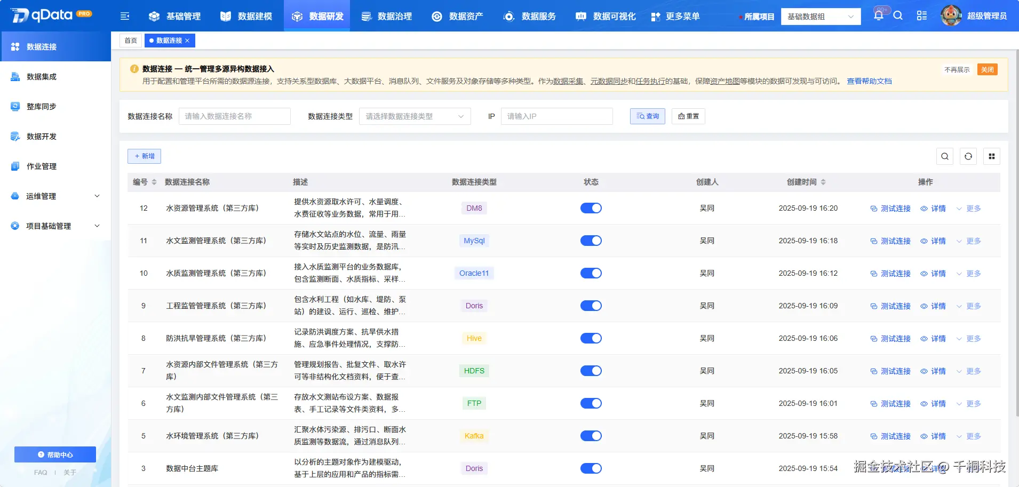Open the 更多菜单 top menu

[675, 16]
